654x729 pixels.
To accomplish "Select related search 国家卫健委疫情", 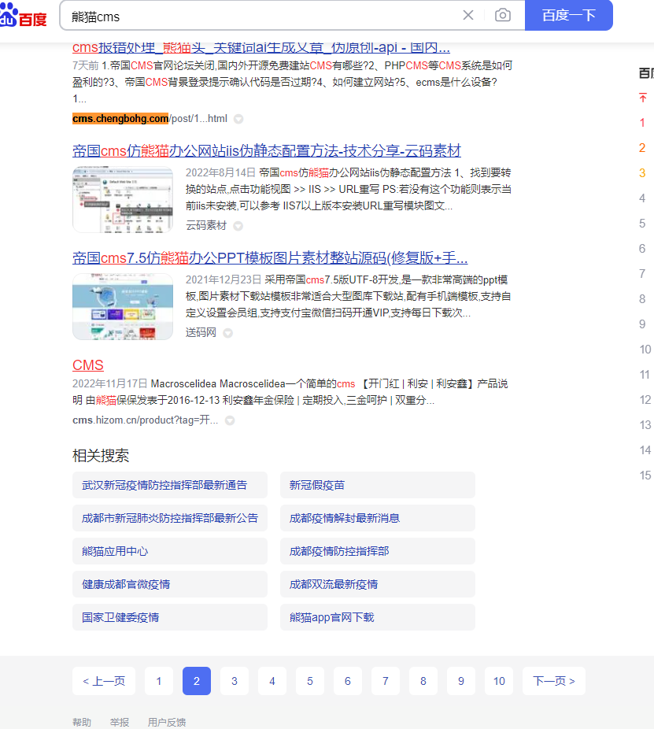I will click(x=170, y=617).
